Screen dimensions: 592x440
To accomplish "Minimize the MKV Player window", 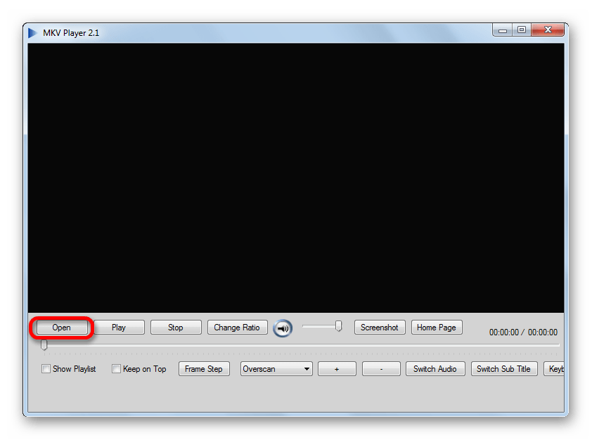I will pyautogui.click(x=503, y=30).
